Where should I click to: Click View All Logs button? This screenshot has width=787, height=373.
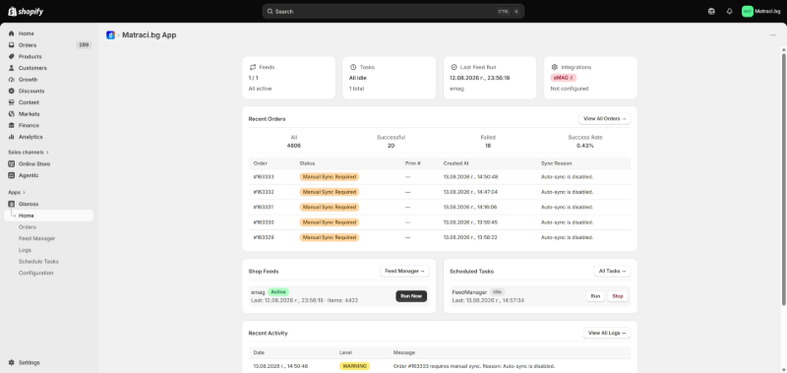[607, 333]
